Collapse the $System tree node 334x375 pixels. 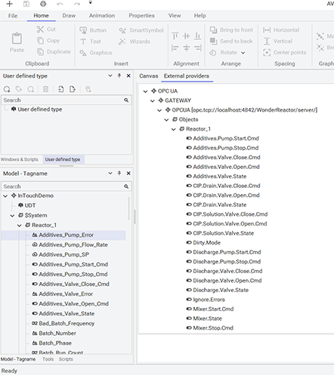(x=12, y=216)
